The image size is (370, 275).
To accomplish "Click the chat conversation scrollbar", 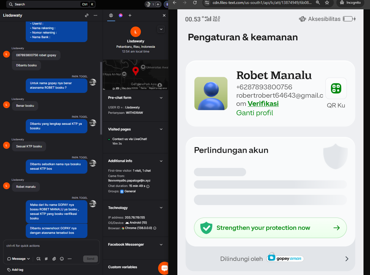I will pyautogui.click(x=101, y=99).
